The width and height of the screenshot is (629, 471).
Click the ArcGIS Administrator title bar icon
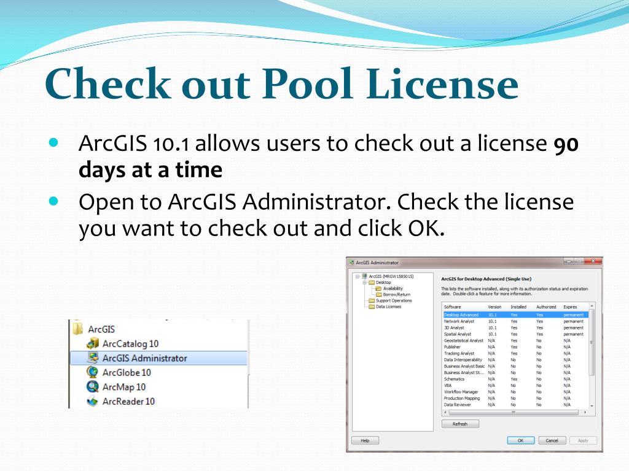tap(351, 262)
